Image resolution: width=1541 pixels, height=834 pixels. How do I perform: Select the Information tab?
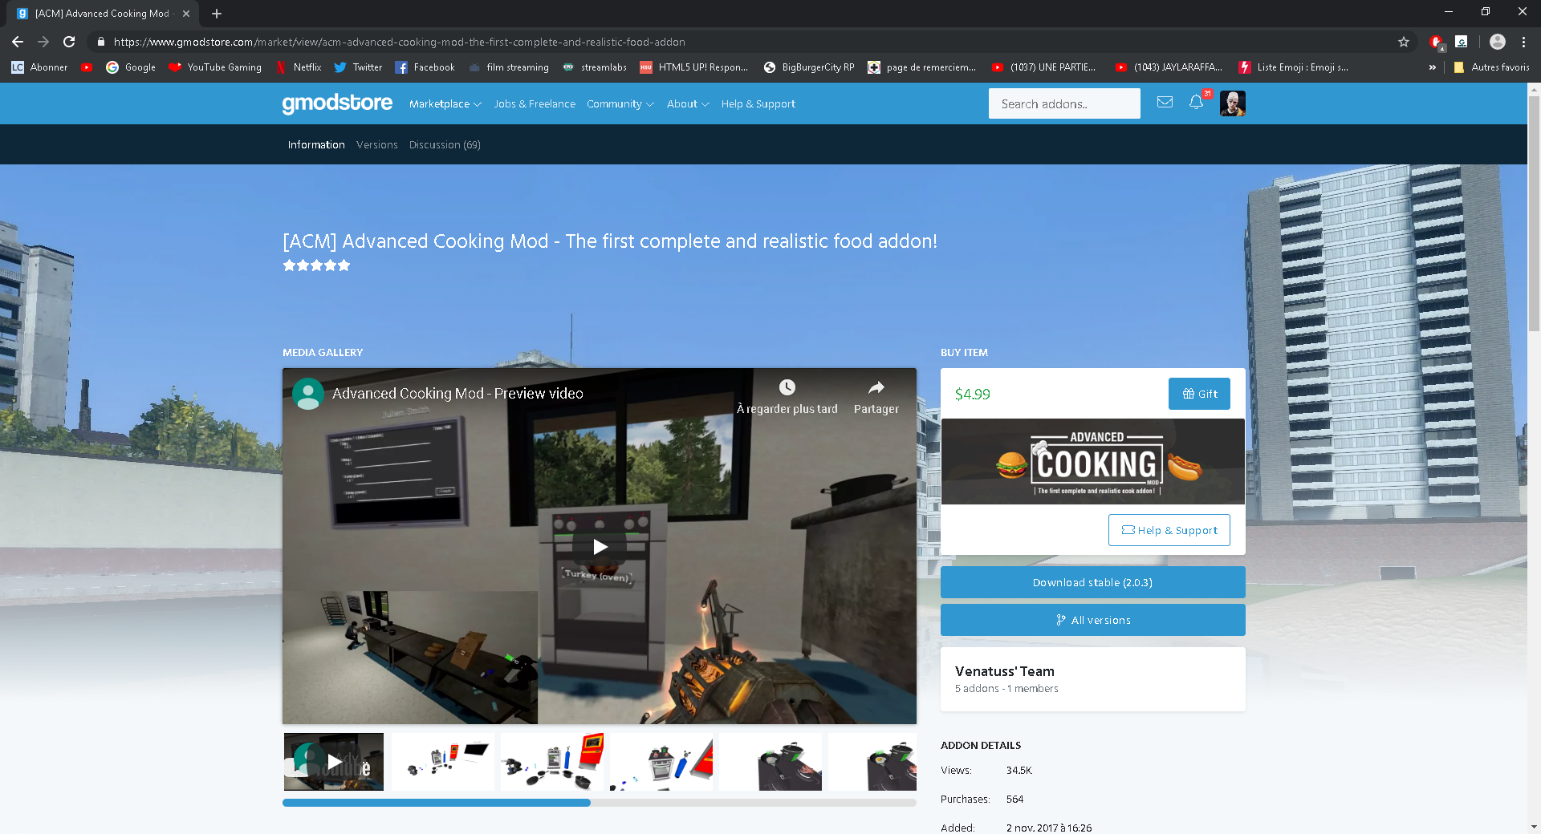316,145
